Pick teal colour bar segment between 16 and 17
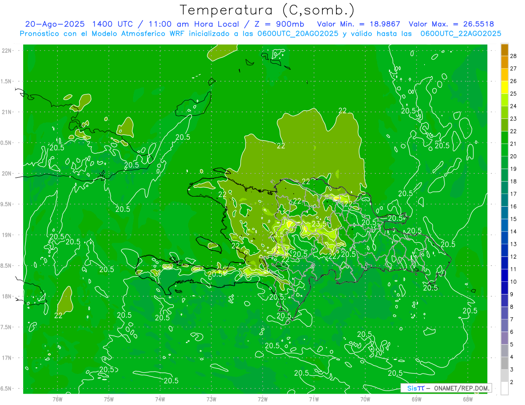This screenshot has height=405, width=525. 504,200
